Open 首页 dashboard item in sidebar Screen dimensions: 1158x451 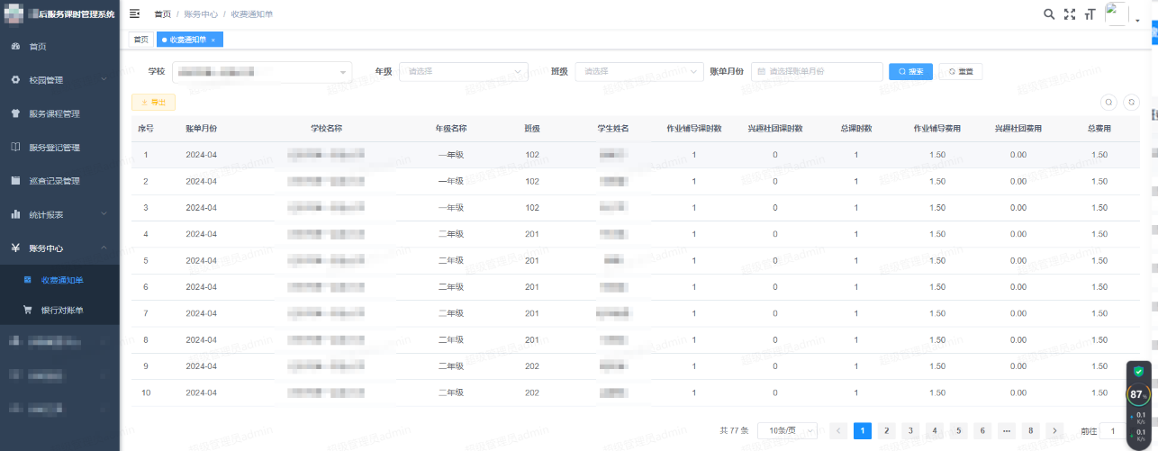tap(59, 46)
